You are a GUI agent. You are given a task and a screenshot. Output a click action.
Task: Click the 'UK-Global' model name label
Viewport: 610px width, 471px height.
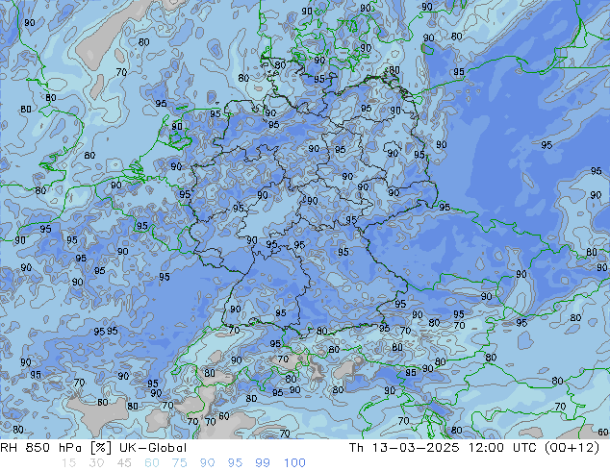(x=153, y=448)
